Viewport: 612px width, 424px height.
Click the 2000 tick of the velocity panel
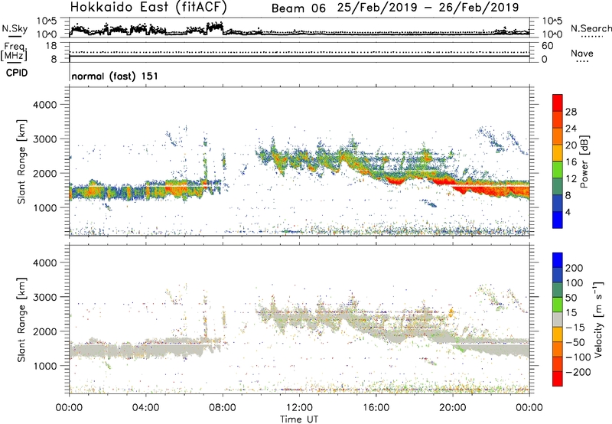point(45,331)
